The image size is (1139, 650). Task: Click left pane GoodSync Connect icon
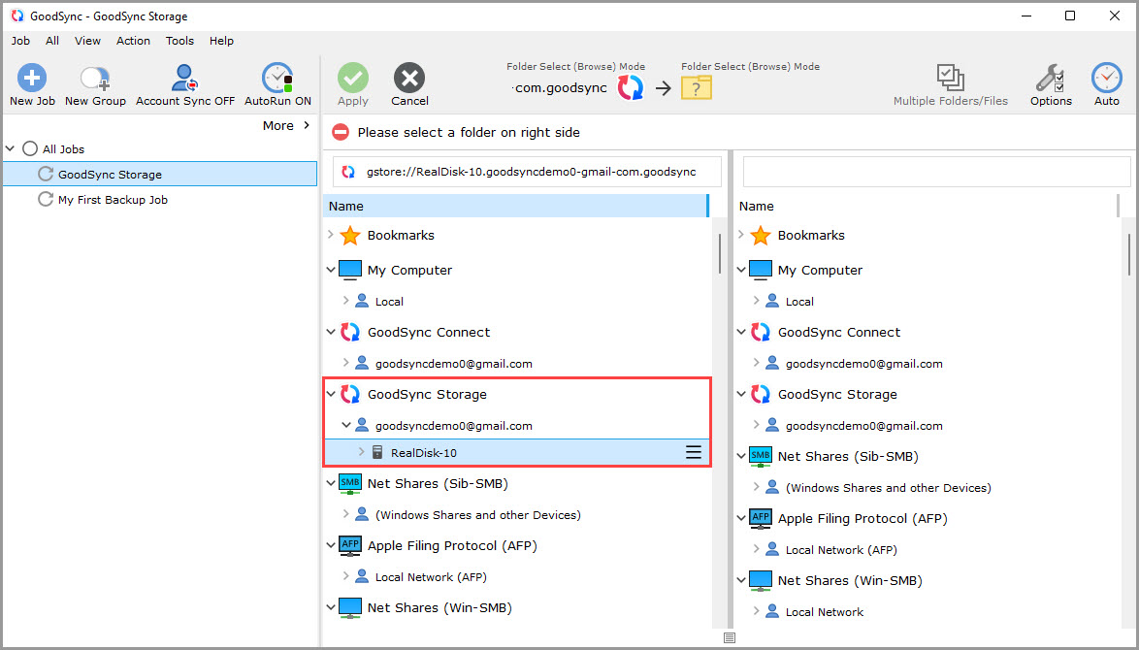pyautogui.click(x=350, y=332)
